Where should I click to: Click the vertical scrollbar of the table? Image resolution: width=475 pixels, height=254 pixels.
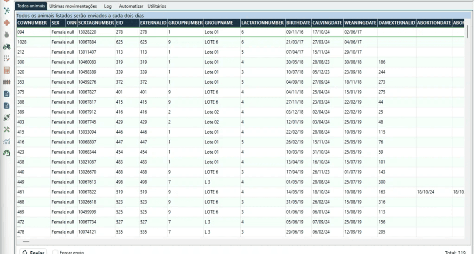(467, 31)
